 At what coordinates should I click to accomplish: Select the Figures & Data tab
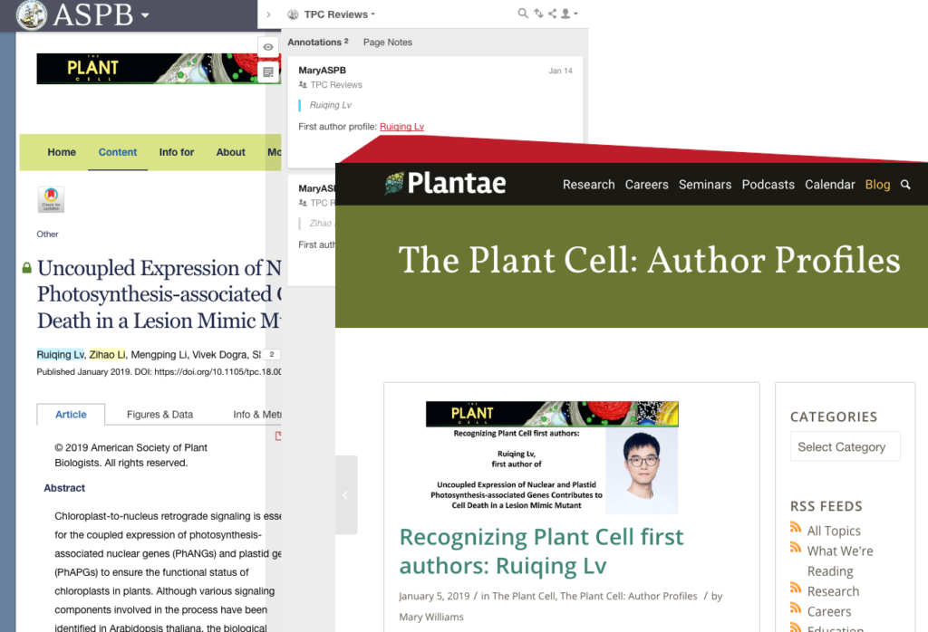tap(159, 415)
